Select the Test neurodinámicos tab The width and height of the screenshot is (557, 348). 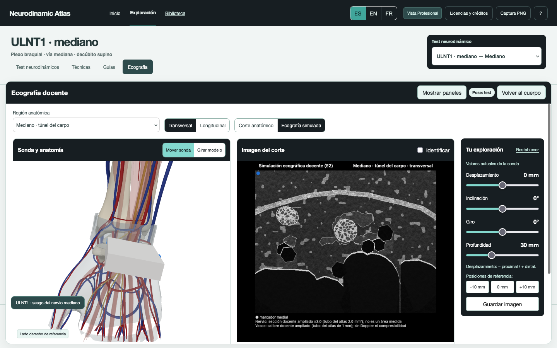38,67
